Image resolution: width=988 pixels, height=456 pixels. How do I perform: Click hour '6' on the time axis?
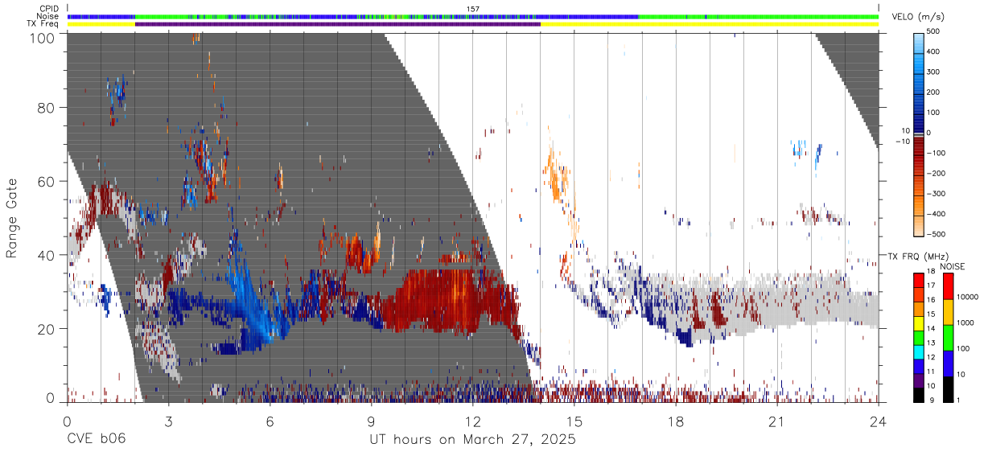coord(270,421)
